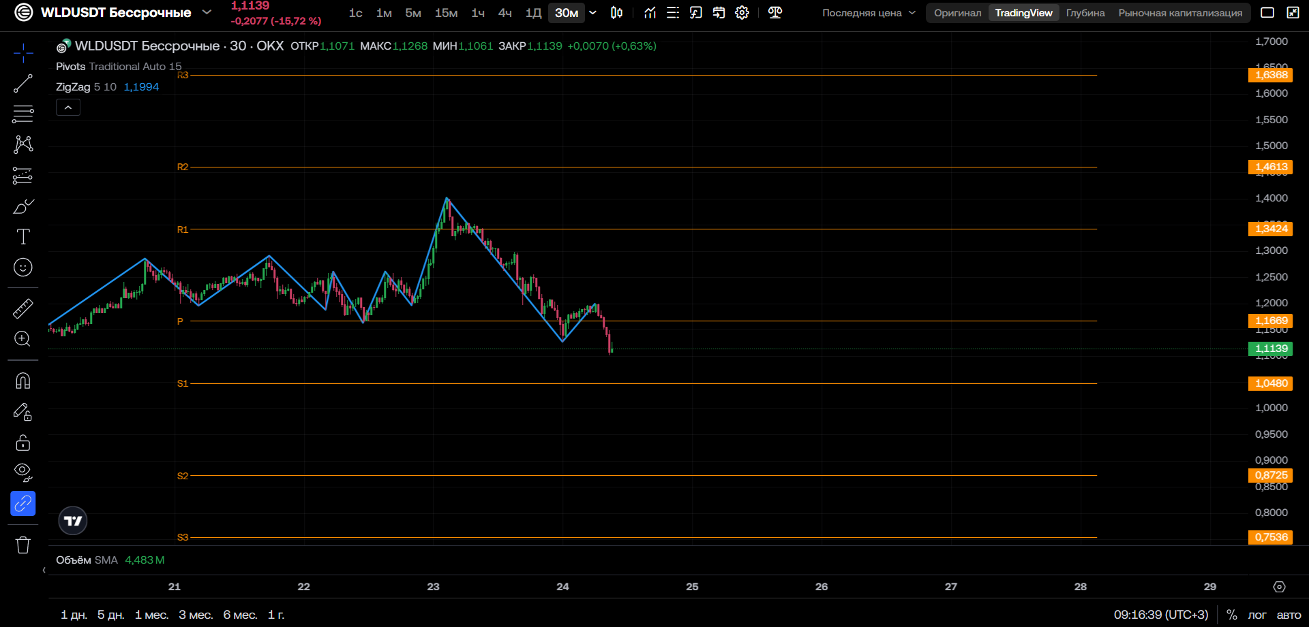Set range to 1 мес.
This screenshot has height=627, width=1309.
point(151,615)
